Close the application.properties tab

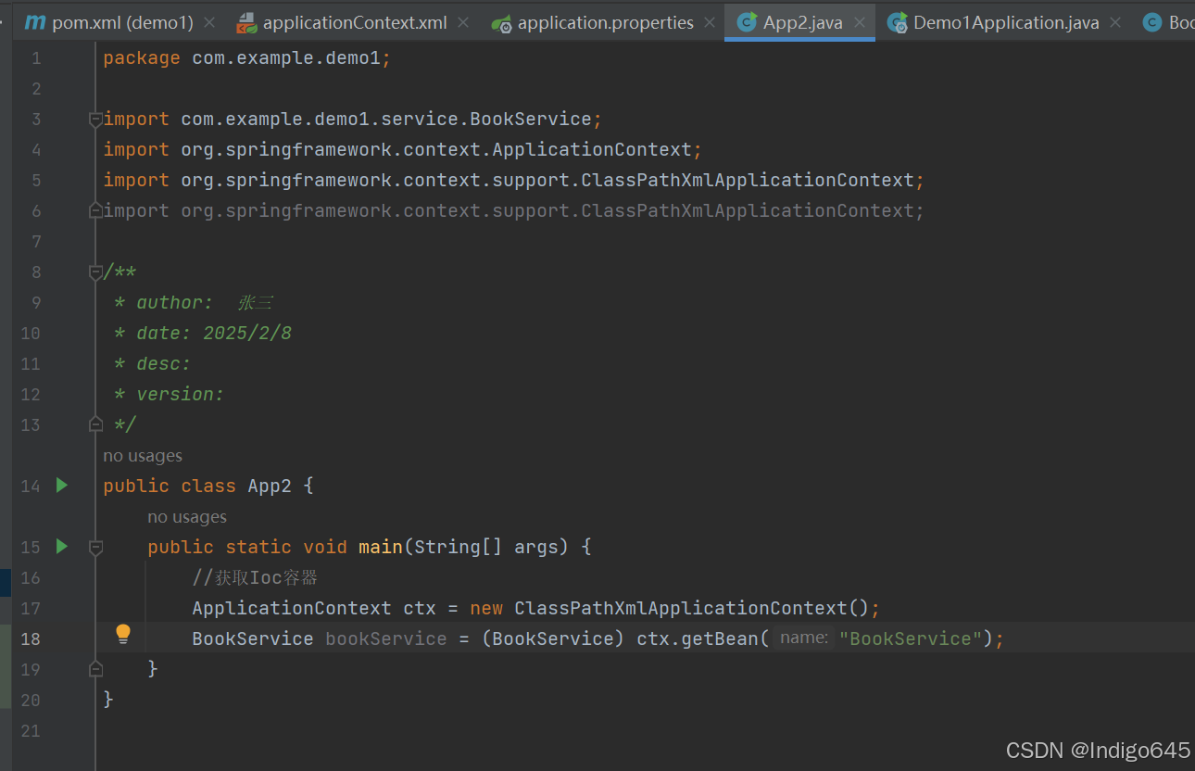coord(709,22)
